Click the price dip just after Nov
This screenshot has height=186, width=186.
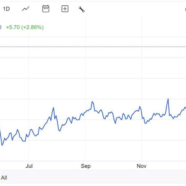(145, 123)
